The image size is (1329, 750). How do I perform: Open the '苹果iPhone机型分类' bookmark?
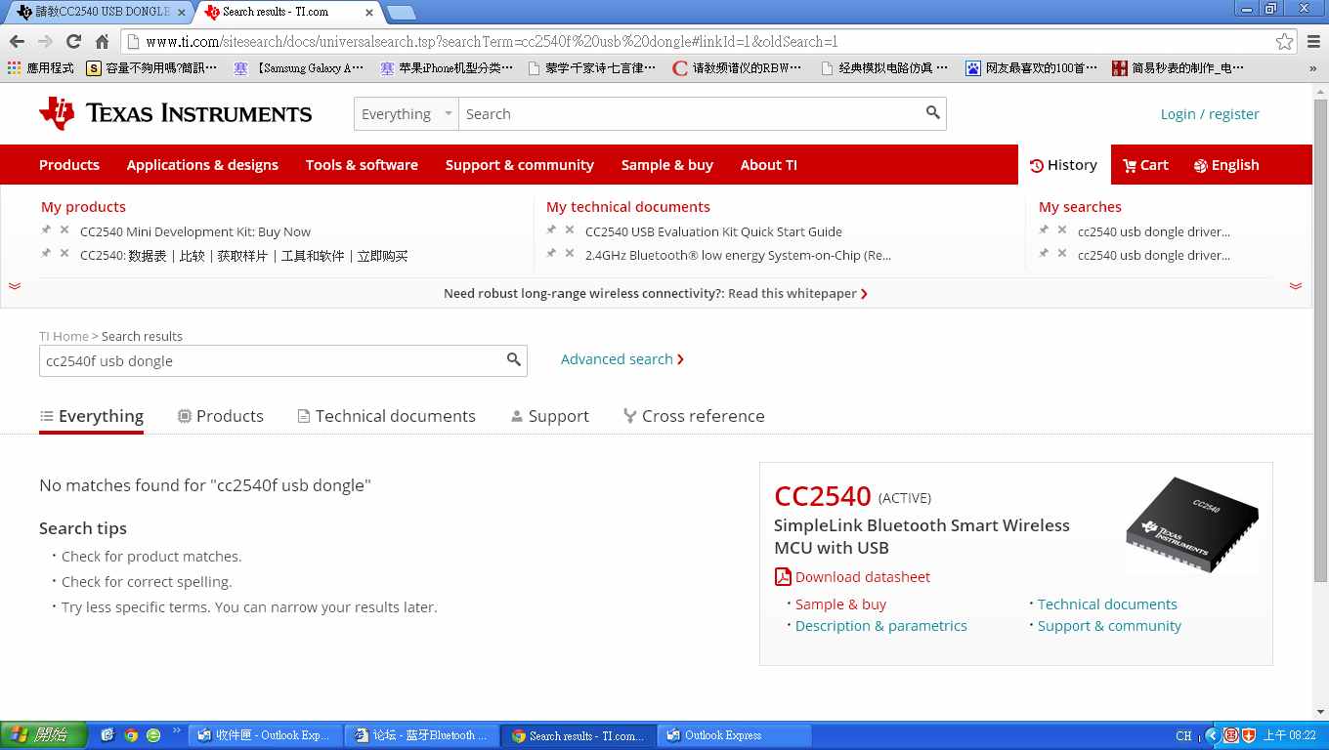tap(448, 68)
